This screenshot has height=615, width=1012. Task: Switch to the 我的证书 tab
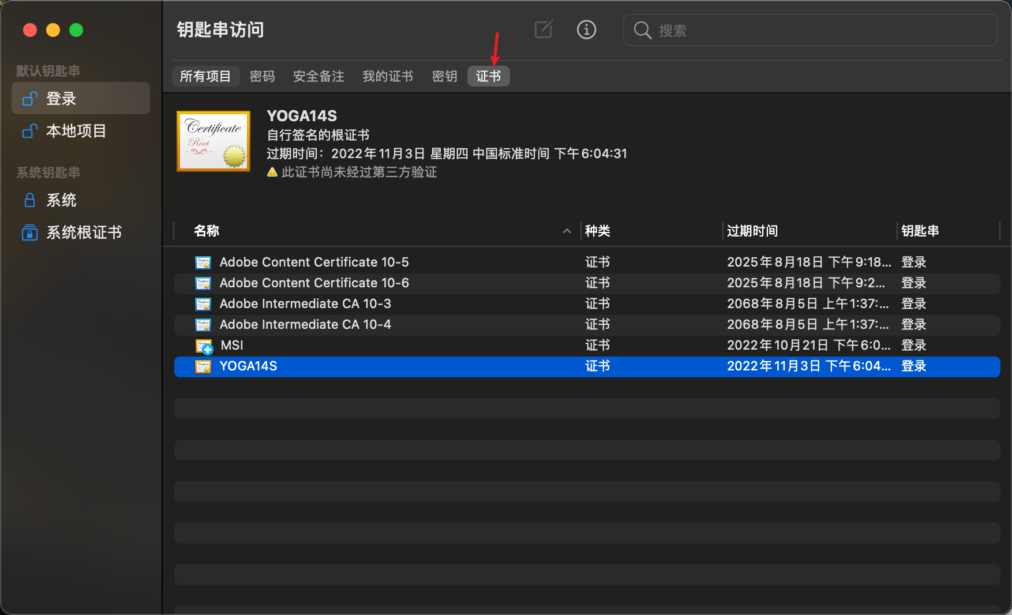tap(388, 76)
